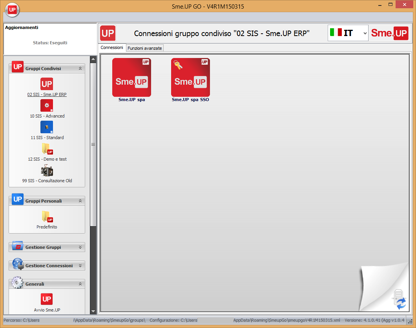Click the Sme.UP brand logo at top right
The width and height of the screenshot is (416, 328).
click(x=389, y=33)
